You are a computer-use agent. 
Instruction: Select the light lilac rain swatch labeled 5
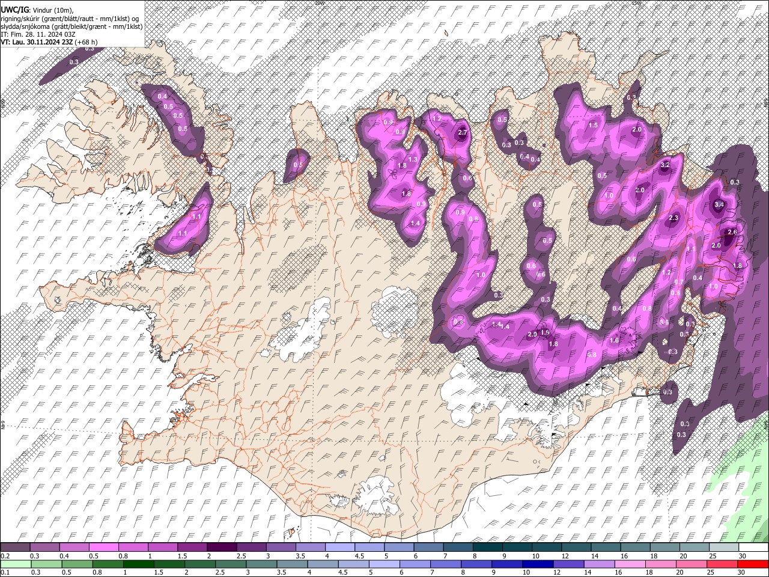pos(384,564)
